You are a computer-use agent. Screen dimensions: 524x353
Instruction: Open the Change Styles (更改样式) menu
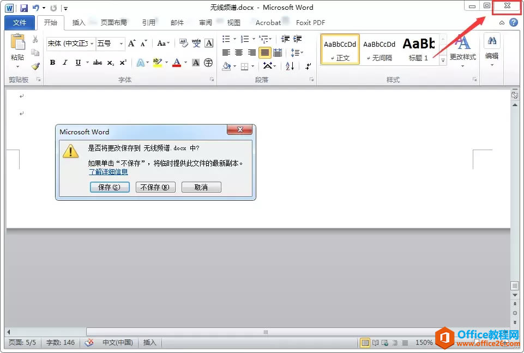coord(462,51)
